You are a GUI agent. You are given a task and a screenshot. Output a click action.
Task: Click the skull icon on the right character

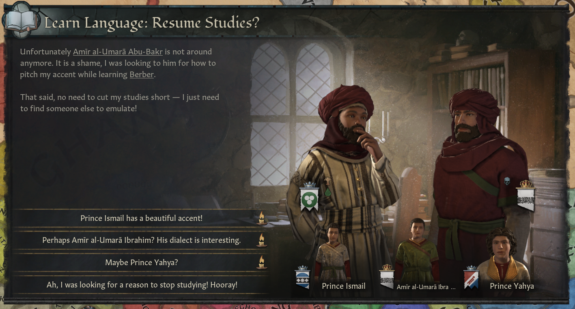pos(507,181)
